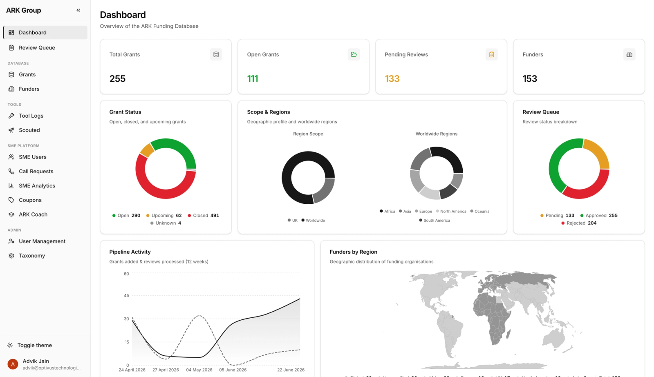Click the Tool Logs wrench icon
The image size is (654, 377).
pyautogui.click(x=11, y=116)
